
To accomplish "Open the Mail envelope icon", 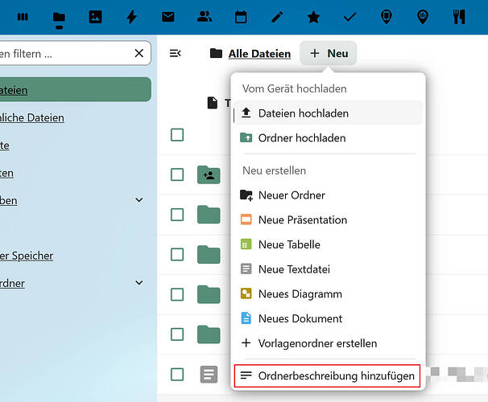I will 168,16.
